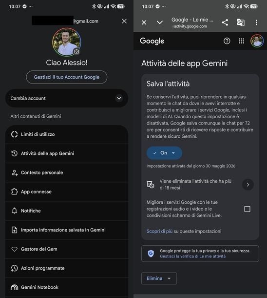Screen dimensions: 267x298
Task: Open the Google apps grid icon
Action: [241, 41]
